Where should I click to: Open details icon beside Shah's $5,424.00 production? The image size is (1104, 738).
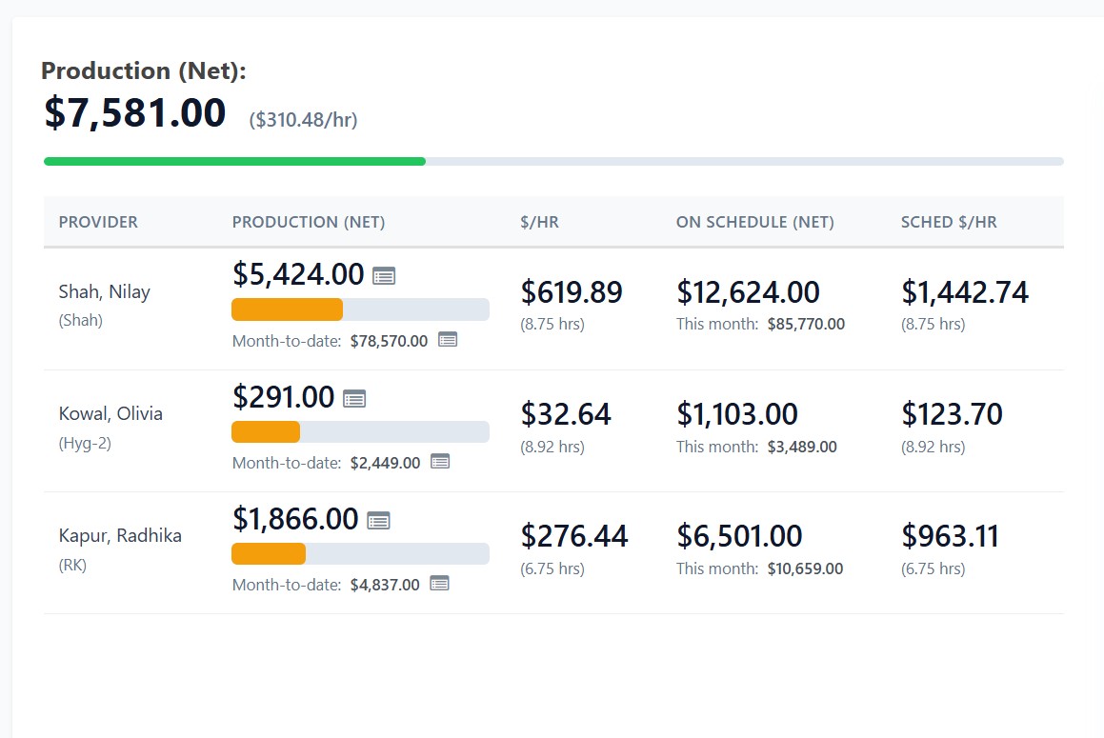click(x=384, y=276)
